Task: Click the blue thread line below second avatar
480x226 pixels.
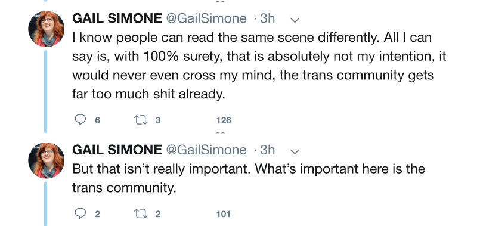Action: [x=45, y=204]
